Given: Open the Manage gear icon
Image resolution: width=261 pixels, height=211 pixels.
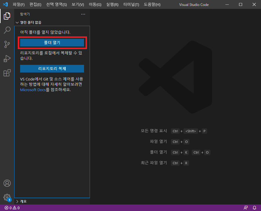Looking at the screenshot, I should click(7, 197).
